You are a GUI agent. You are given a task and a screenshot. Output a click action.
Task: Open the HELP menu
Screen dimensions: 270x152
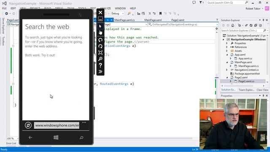tap(133, 8)
